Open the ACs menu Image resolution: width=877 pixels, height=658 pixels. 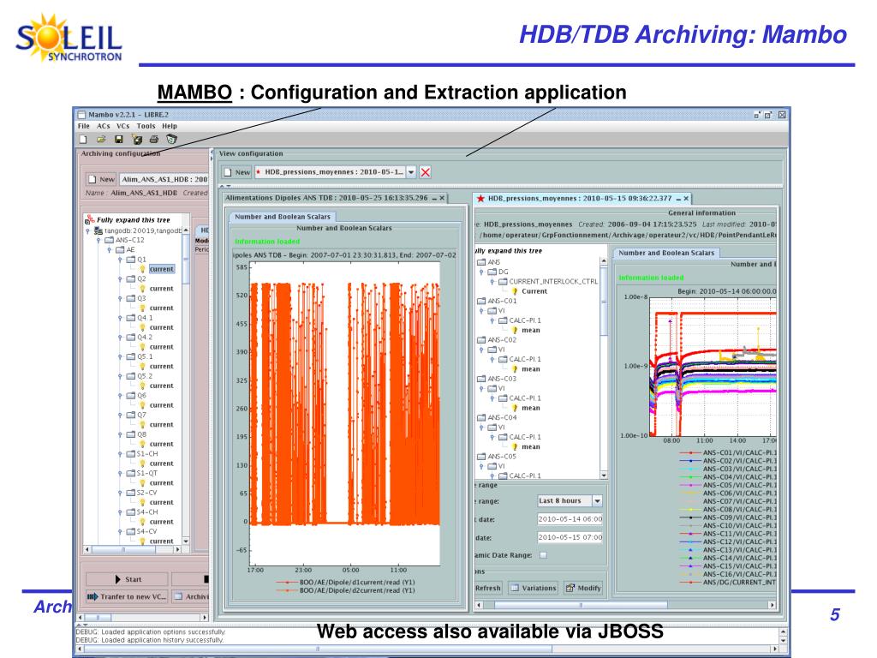pyautogui.click(x=104, y=127)
